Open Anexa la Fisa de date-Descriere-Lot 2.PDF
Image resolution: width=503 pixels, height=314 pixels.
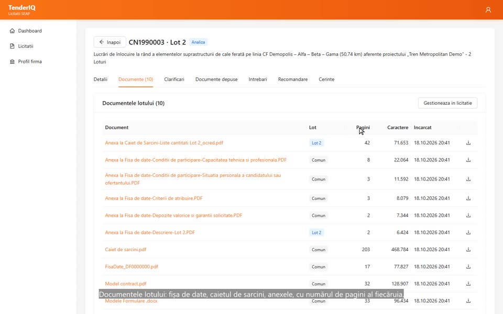coord(150,232)
